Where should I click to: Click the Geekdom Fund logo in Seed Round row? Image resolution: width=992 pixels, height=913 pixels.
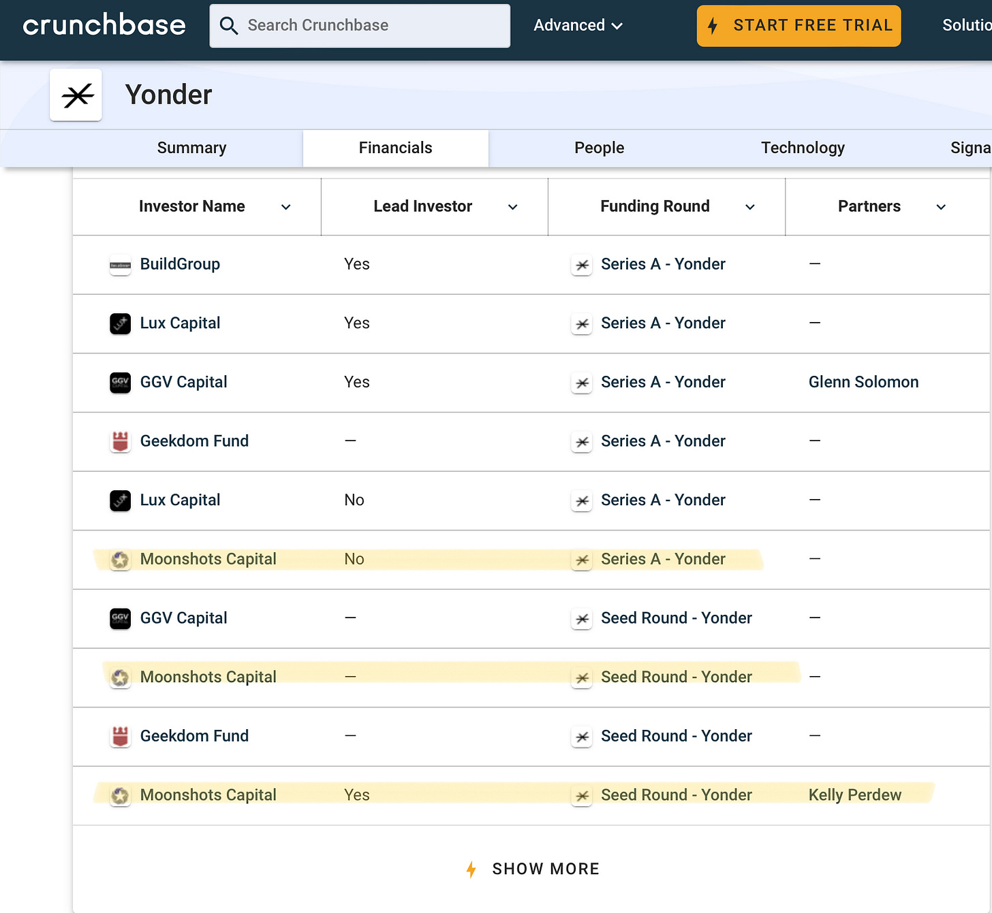click(121, 736)
